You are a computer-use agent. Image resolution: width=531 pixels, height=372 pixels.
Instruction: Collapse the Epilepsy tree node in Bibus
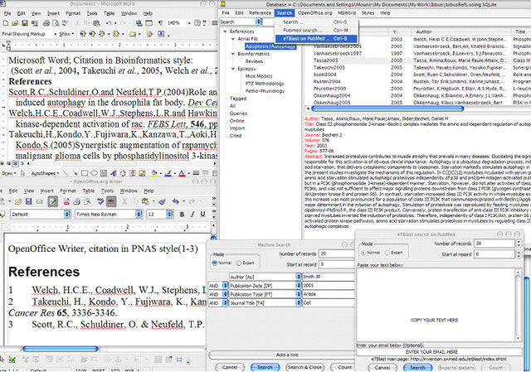(x=233, y=69)
